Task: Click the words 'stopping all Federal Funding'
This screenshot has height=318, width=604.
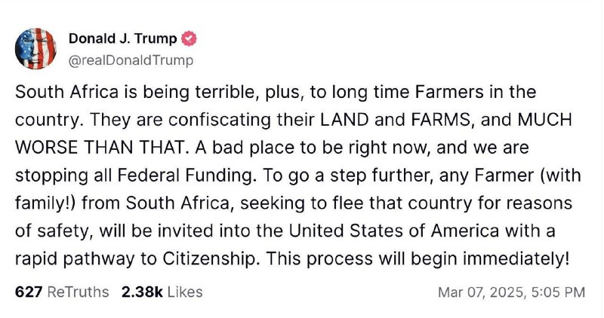Action: click(x=135, y=176)
